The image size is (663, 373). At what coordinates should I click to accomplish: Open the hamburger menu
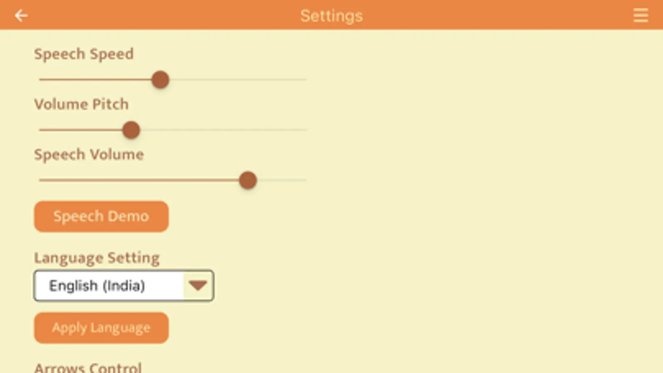pos(640,16)
